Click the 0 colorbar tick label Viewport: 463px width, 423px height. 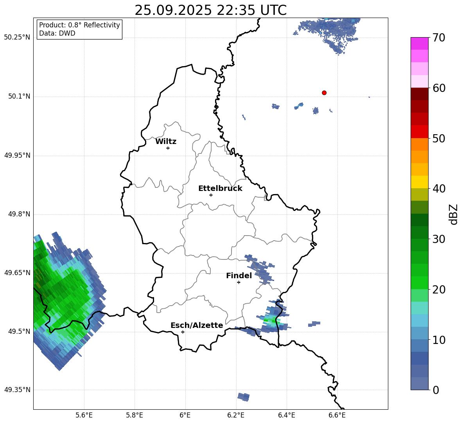[436, 390]
